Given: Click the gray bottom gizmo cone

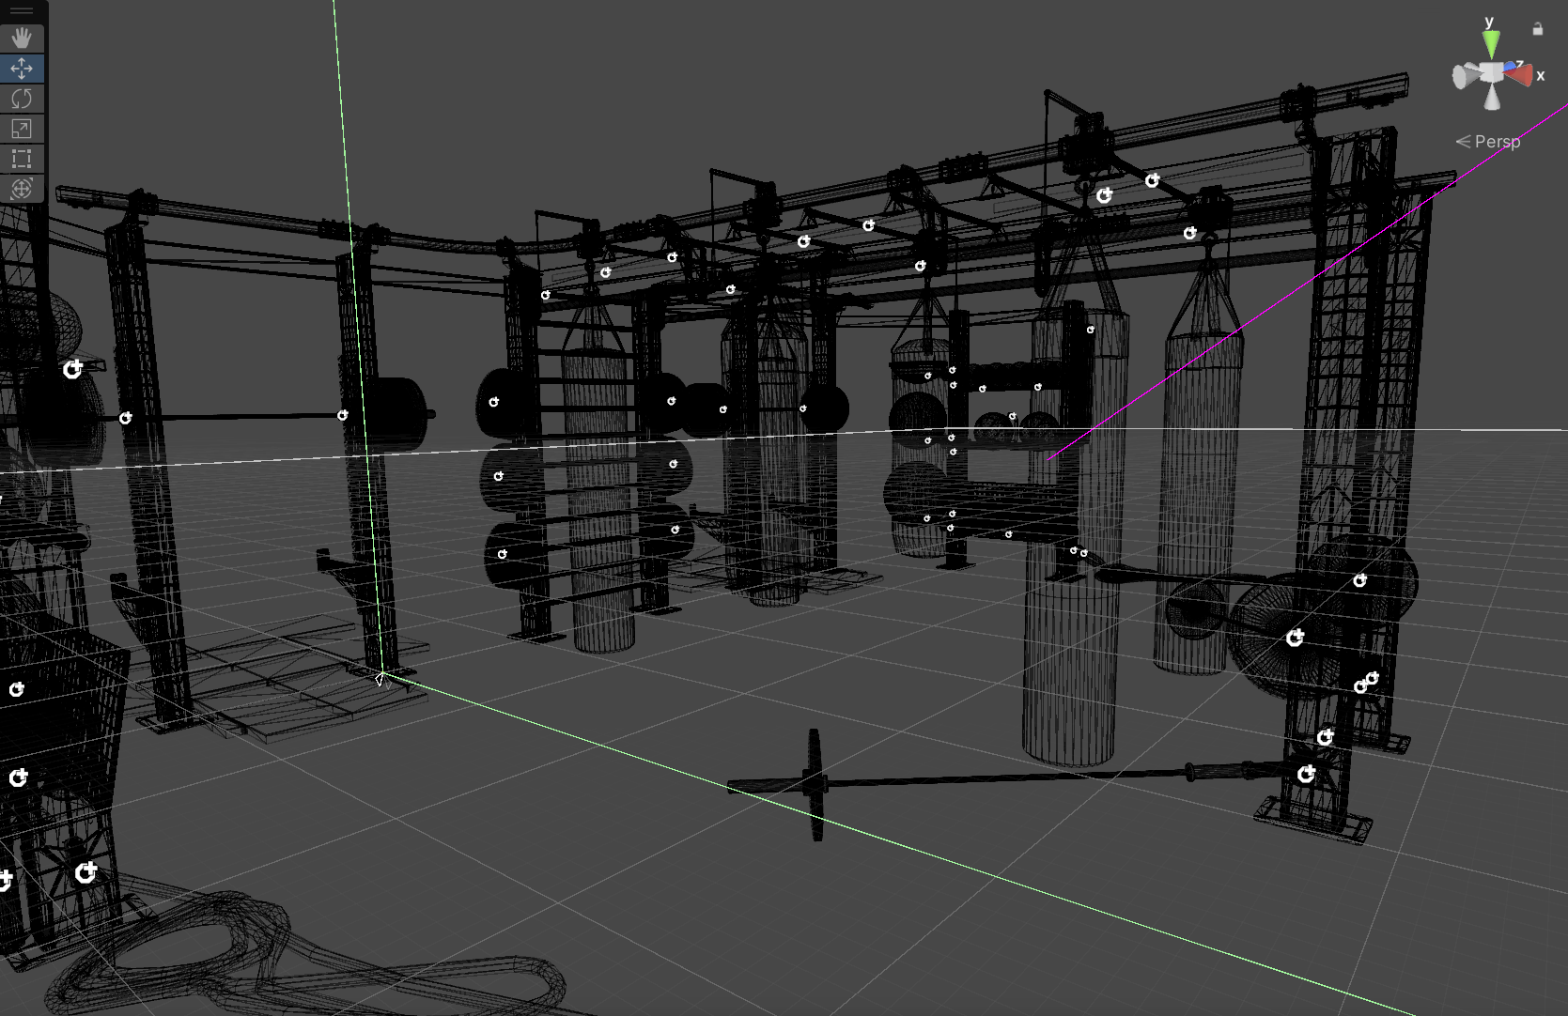Looking at the screenshot, I should [x=1492, y=98].
